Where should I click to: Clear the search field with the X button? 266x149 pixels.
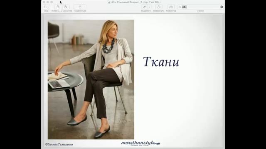click(222, 7)
